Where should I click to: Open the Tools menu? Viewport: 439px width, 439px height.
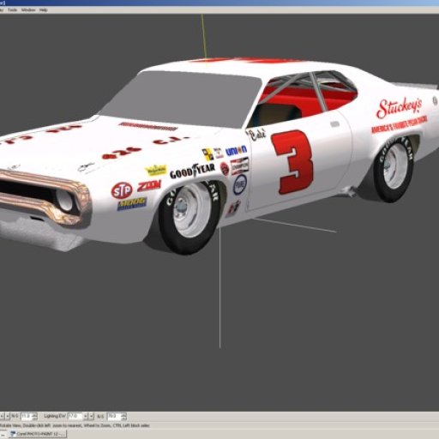tap(12, 10)
